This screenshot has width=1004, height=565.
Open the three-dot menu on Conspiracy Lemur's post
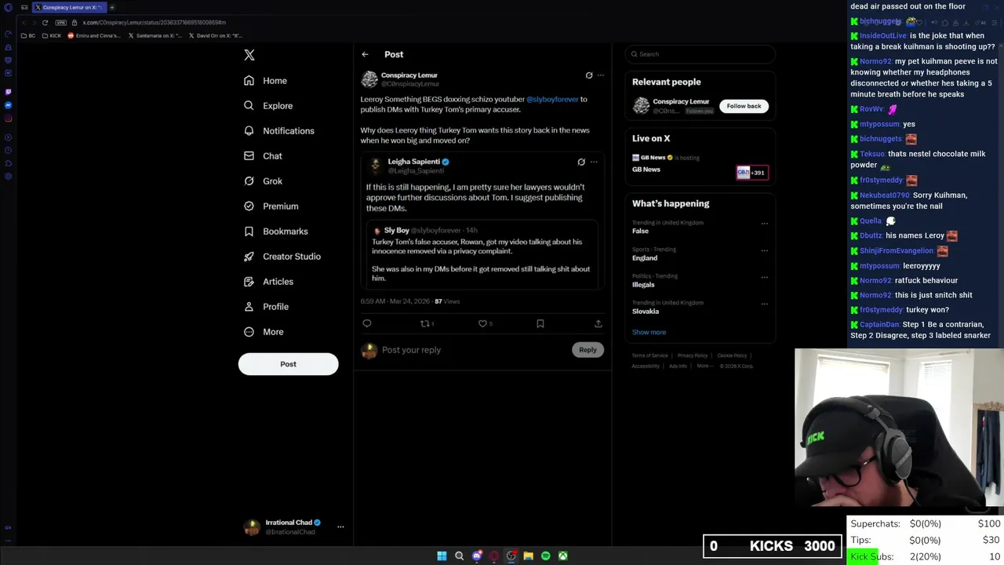[x=601, y=75]
